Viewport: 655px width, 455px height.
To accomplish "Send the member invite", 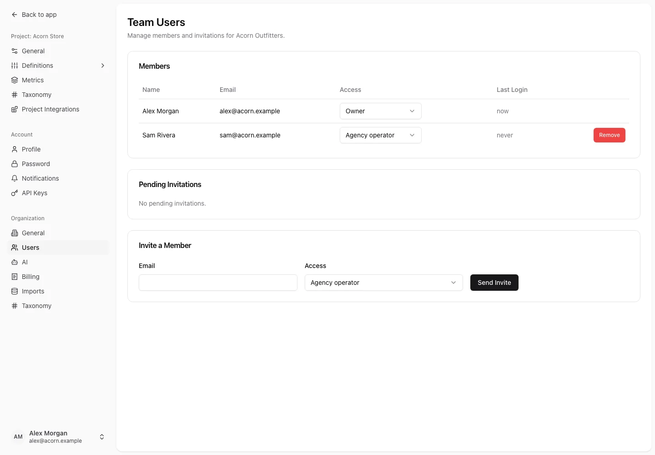I will (494, 283).
